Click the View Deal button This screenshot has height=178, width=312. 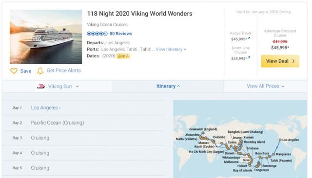(x=280, y=61)
